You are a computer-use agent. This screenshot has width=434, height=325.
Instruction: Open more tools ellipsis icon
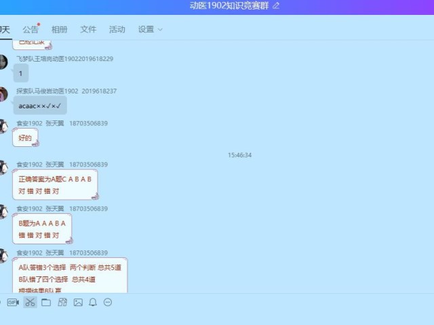tap(108, 303)
